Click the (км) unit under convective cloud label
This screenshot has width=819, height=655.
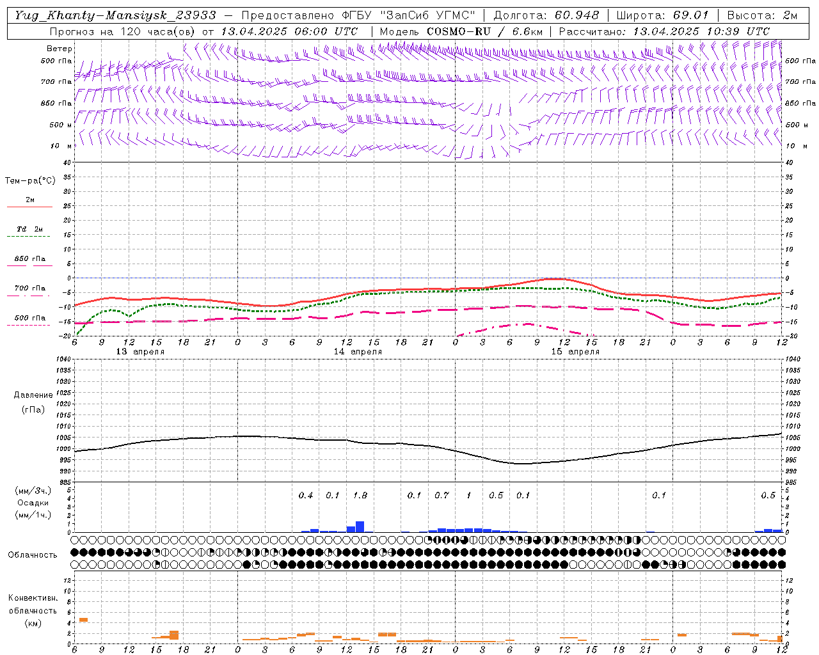point(33,623)
